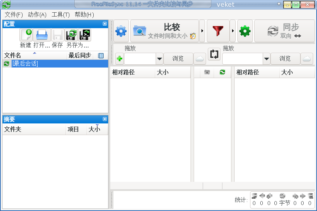The image size is (317, 211).
Task: Click the 保存 (Save) floppy icon
Action: pyautogui.click(x=58, y=35)
